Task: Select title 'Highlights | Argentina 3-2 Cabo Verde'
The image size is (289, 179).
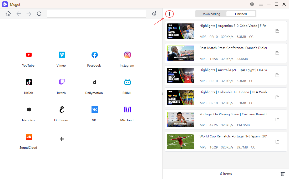Action: pos(228,26)
